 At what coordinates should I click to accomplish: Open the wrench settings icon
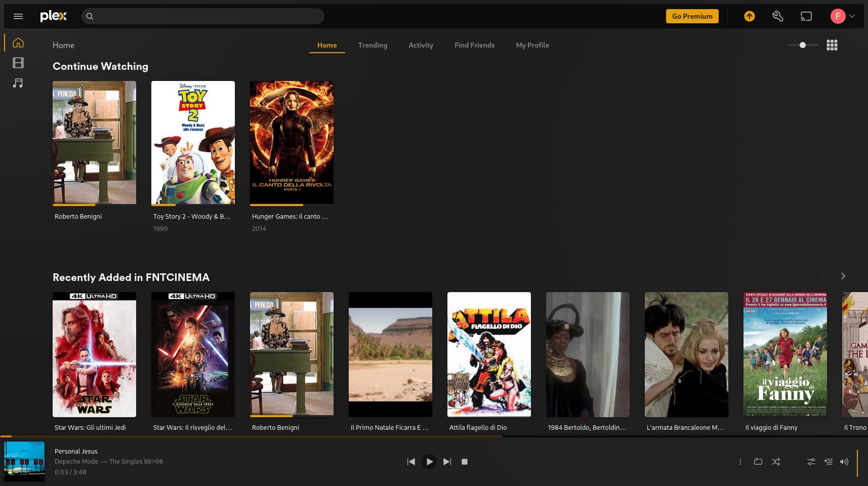coord(777,16)
